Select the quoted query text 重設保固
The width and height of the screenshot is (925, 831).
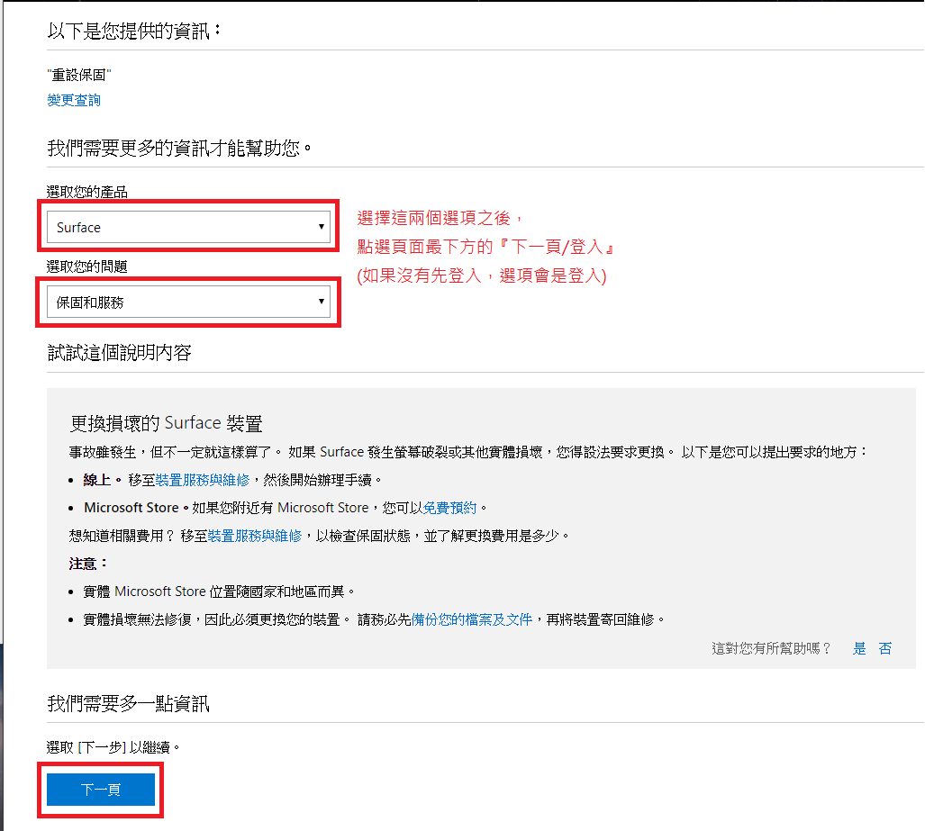[x=79, y=75]
